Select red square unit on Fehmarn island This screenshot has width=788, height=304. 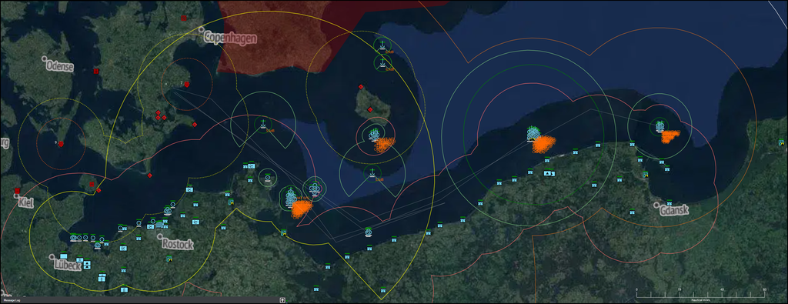(92, 185)
